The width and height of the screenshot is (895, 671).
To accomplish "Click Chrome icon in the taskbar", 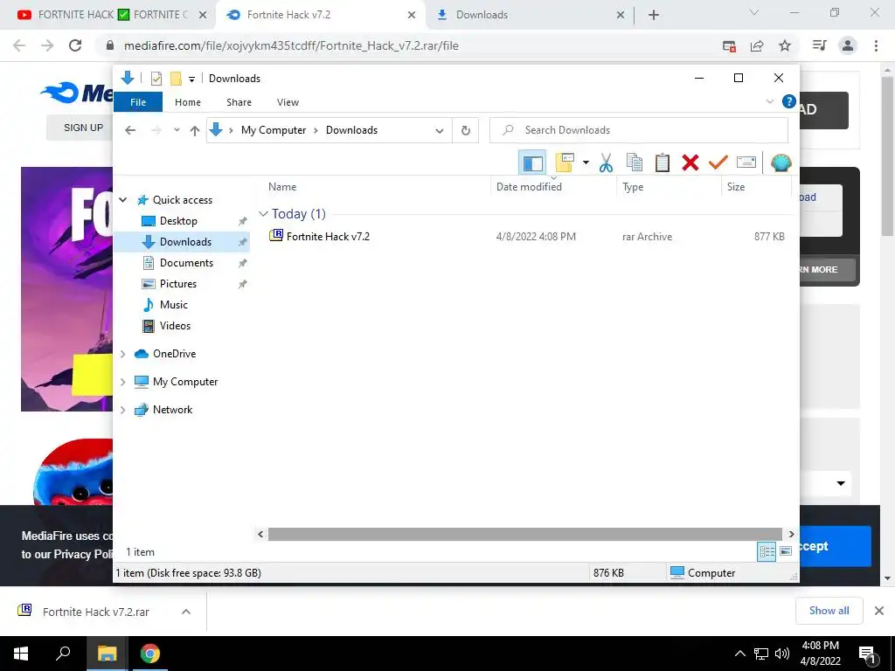I will (150, 654).
